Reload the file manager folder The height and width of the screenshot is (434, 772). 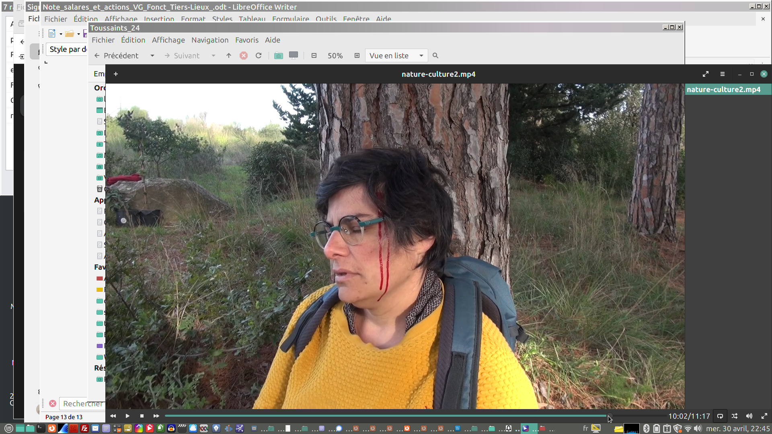point(259,56)
